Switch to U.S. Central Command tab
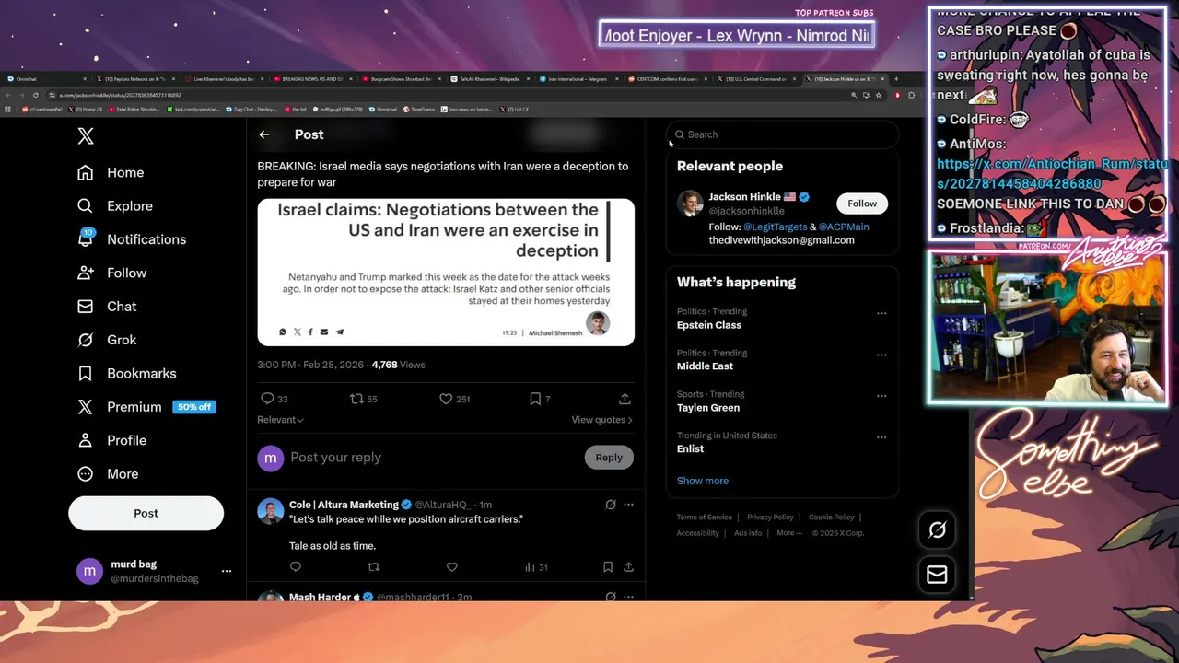This screenshot has height=663, width=1179. tap(754, 79)
